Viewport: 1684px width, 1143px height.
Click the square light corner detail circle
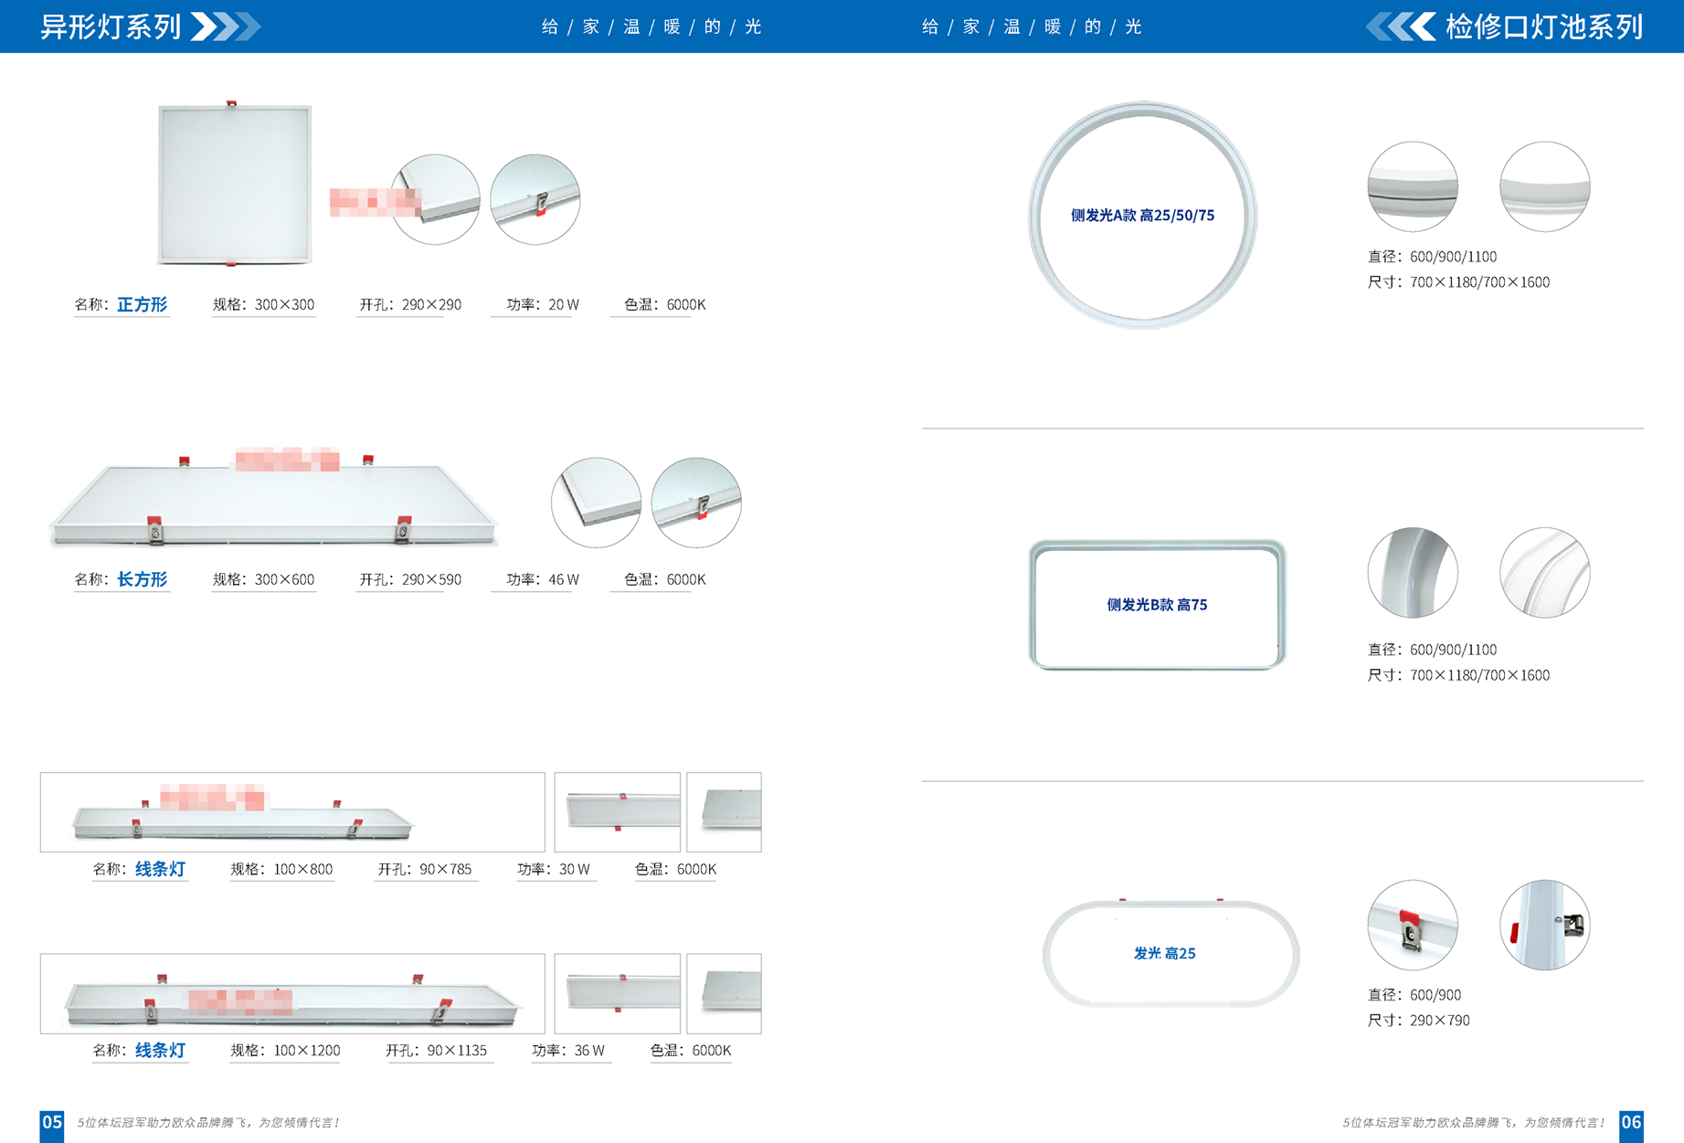pos(436,199)
